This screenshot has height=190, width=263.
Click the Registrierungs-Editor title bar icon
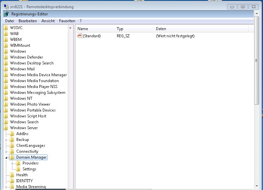pos(6,14)
